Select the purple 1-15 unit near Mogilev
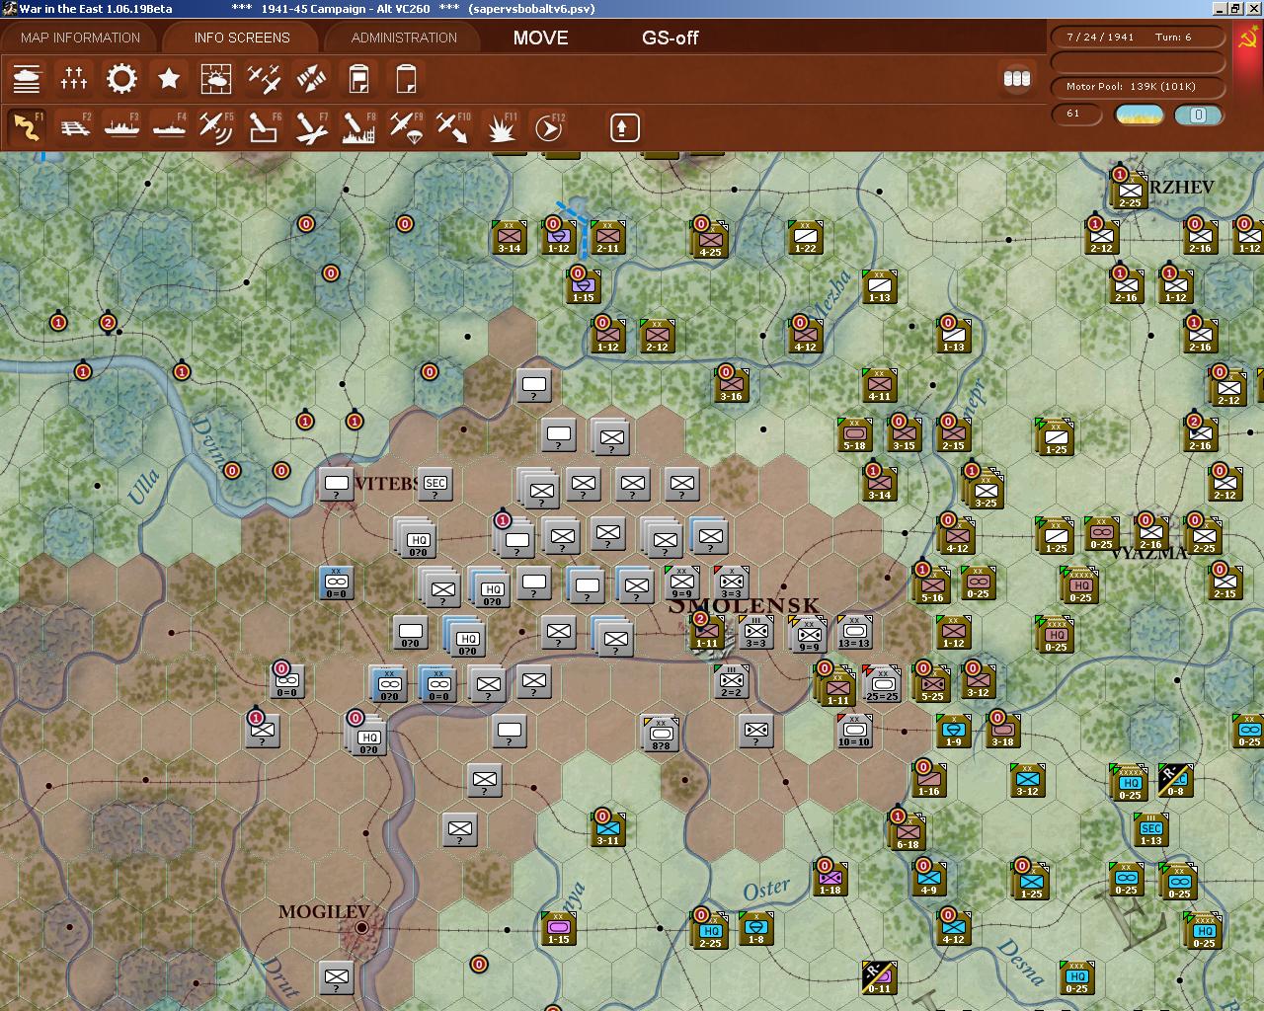This screenshot has height=1011, width=1264. coord(559,928)
